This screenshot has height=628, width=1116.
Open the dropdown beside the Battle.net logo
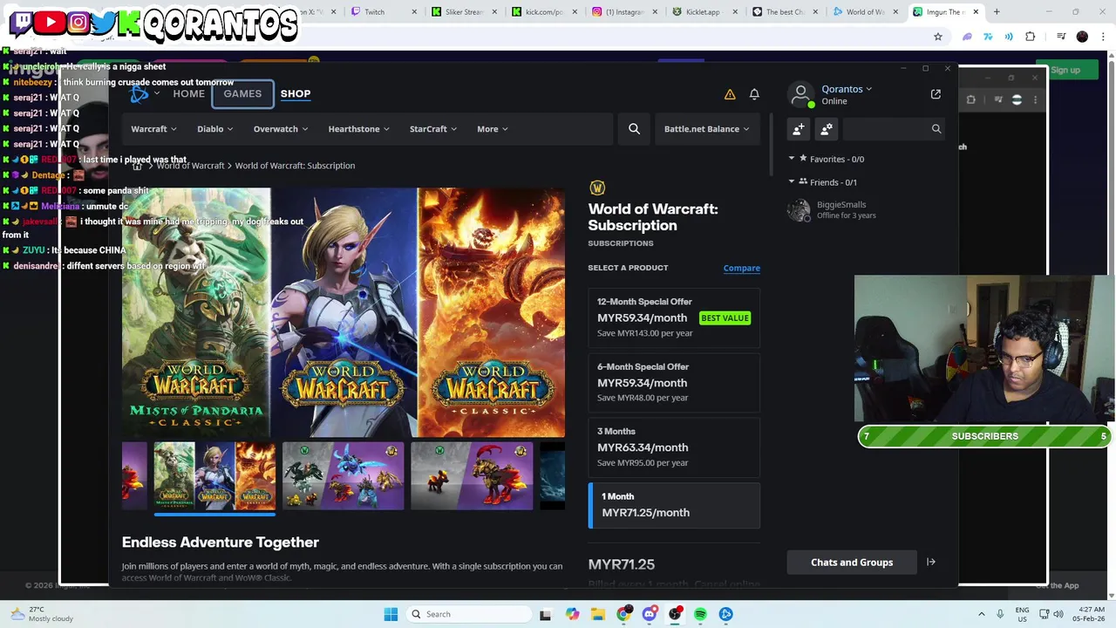click(157, 93)
